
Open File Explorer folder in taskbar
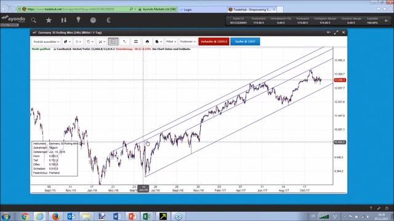[x=86, y=216]
